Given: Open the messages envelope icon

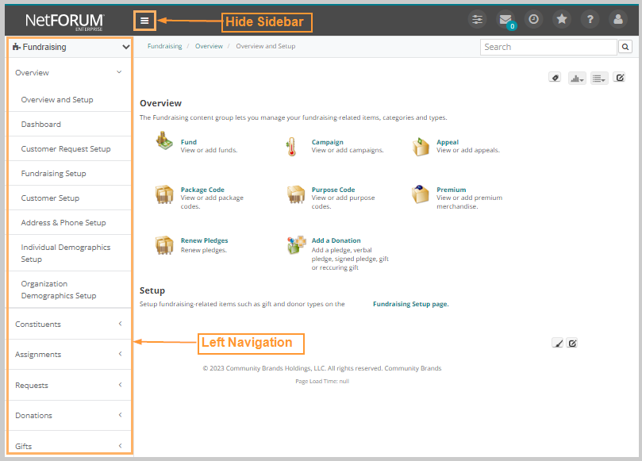Looking at the screenshot, I should 506,19.
